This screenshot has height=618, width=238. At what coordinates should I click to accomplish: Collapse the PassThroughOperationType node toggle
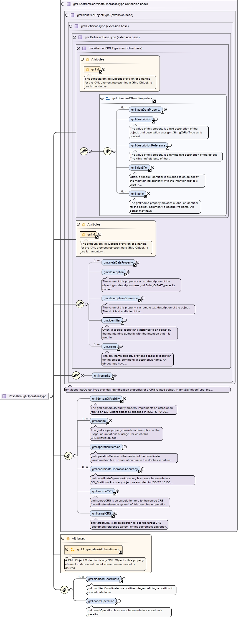click(x=51, y=396)
